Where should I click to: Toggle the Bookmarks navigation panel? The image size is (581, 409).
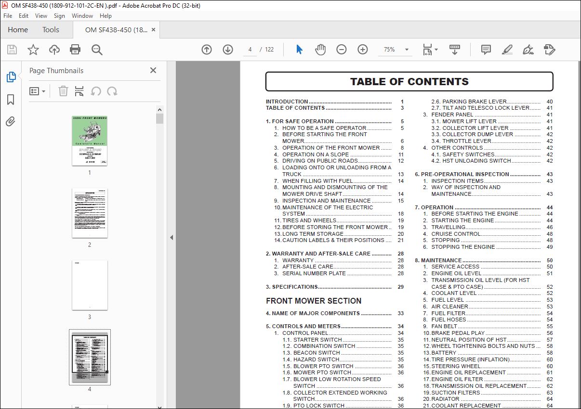tap(11, 99)
